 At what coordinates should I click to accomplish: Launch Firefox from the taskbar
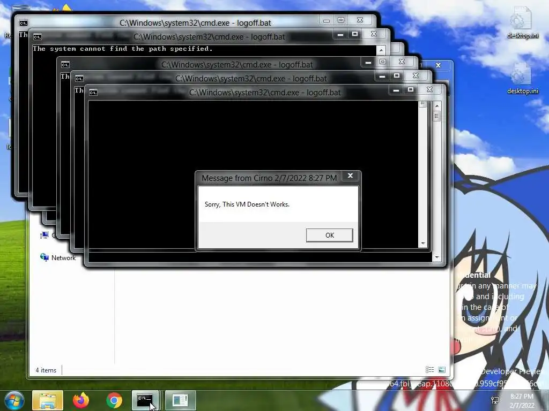(81, 400)
